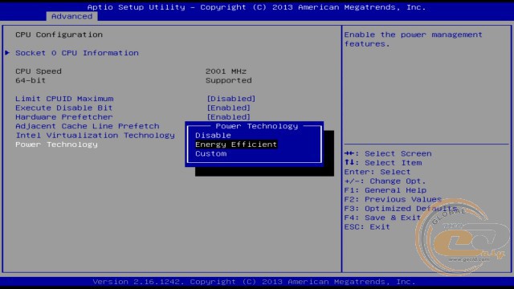Click the CPU Speed label
Image resolution: width=514 pixels, height=289 pixels.
(39, 71)
